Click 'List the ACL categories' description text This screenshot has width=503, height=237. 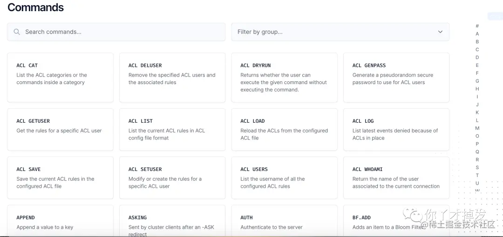52,79
